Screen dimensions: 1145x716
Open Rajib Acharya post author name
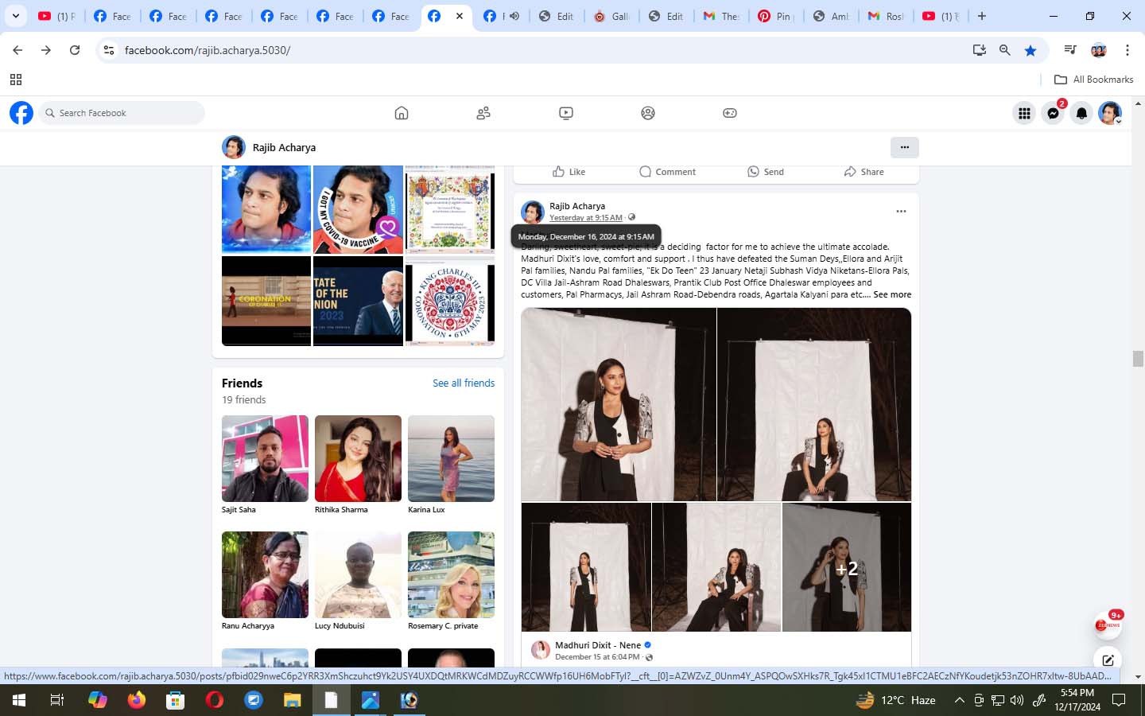tap(577, 206)
